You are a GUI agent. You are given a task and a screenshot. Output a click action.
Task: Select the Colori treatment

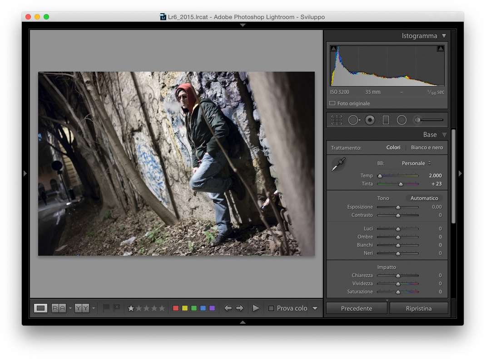(393, 147)
